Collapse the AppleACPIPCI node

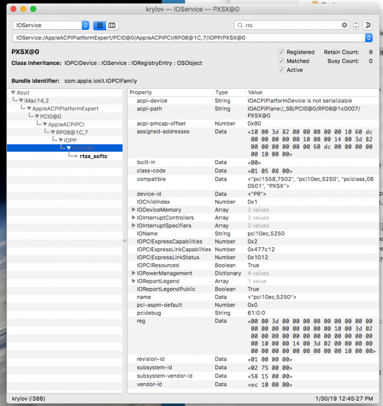[x=45, y=125]
